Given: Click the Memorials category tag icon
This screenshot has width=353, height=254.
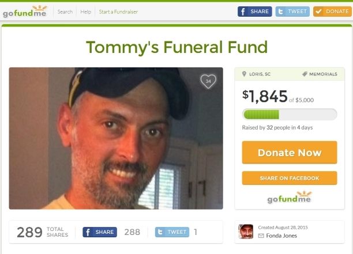Looking at the screenshot, I should 305,74.
